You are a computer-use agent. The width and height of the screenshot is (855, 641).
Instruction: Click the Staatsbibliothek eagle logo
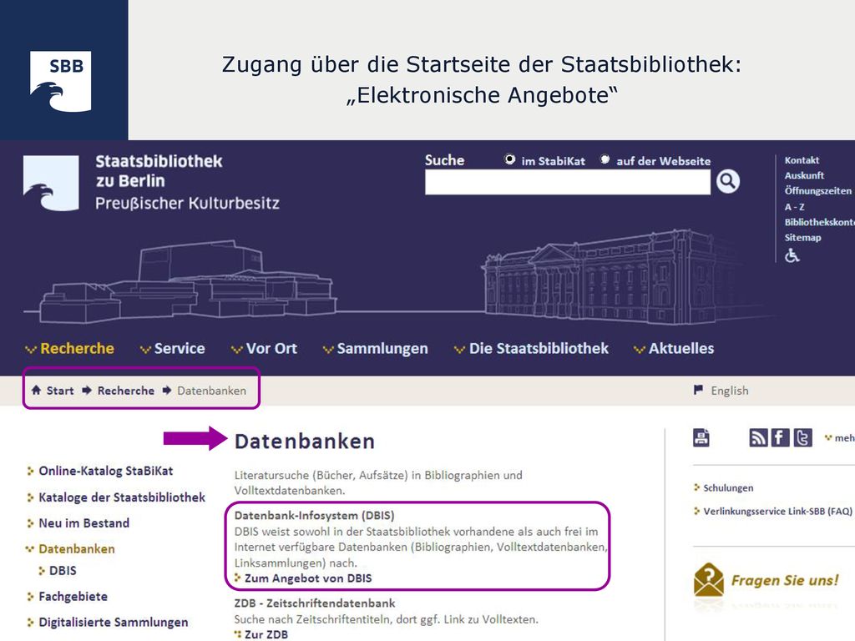pos(51,183)
